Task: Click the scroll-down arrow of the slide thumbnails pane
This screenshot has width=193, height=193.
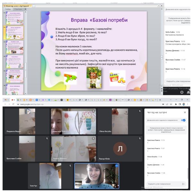Action: click(26, 94)
